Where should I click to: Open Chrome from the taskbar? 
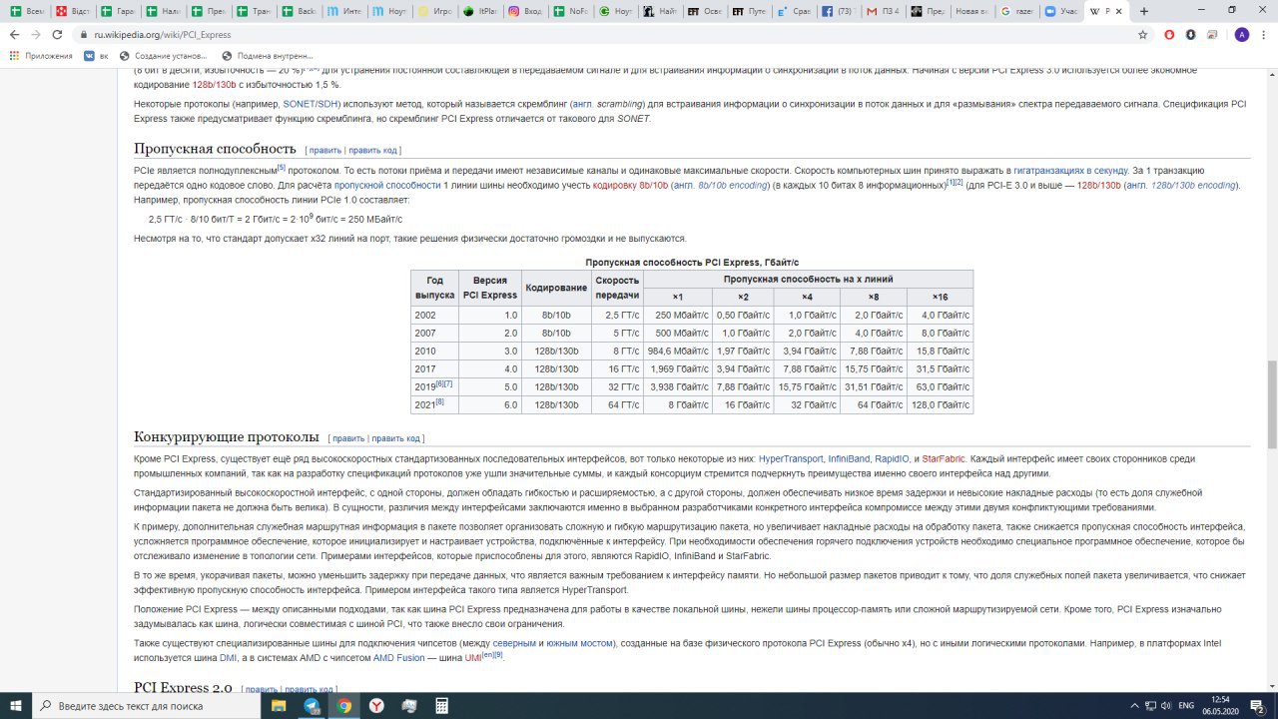click(344, 705)
